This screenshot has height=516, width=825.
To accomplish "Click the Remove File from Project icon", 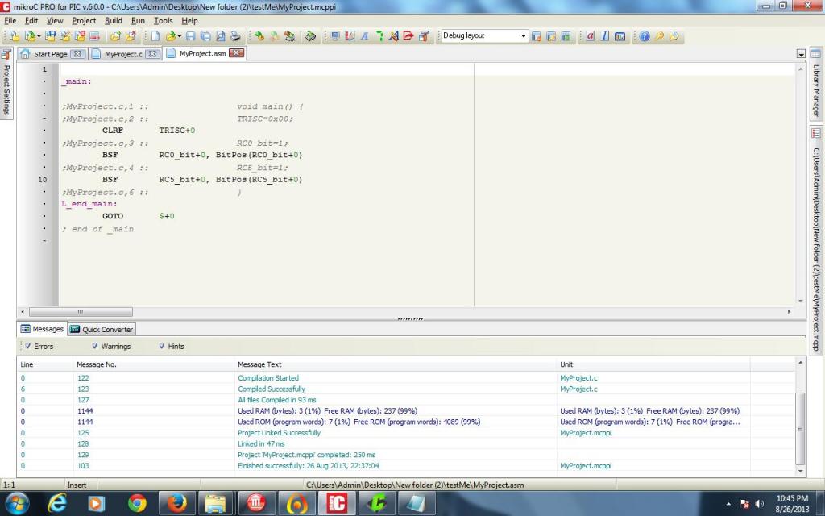I will 131,35.
